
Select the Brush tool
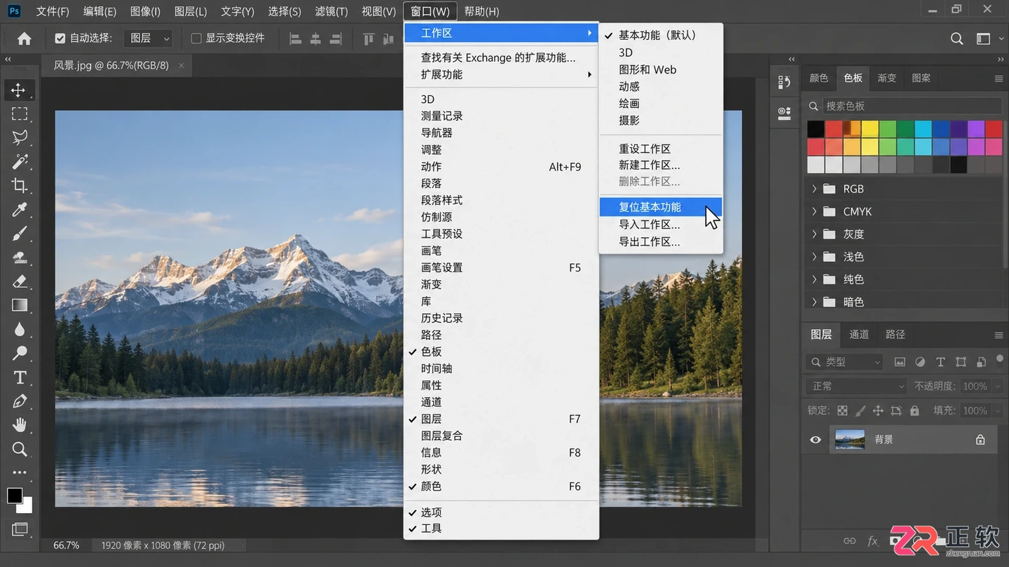[19, 234]
